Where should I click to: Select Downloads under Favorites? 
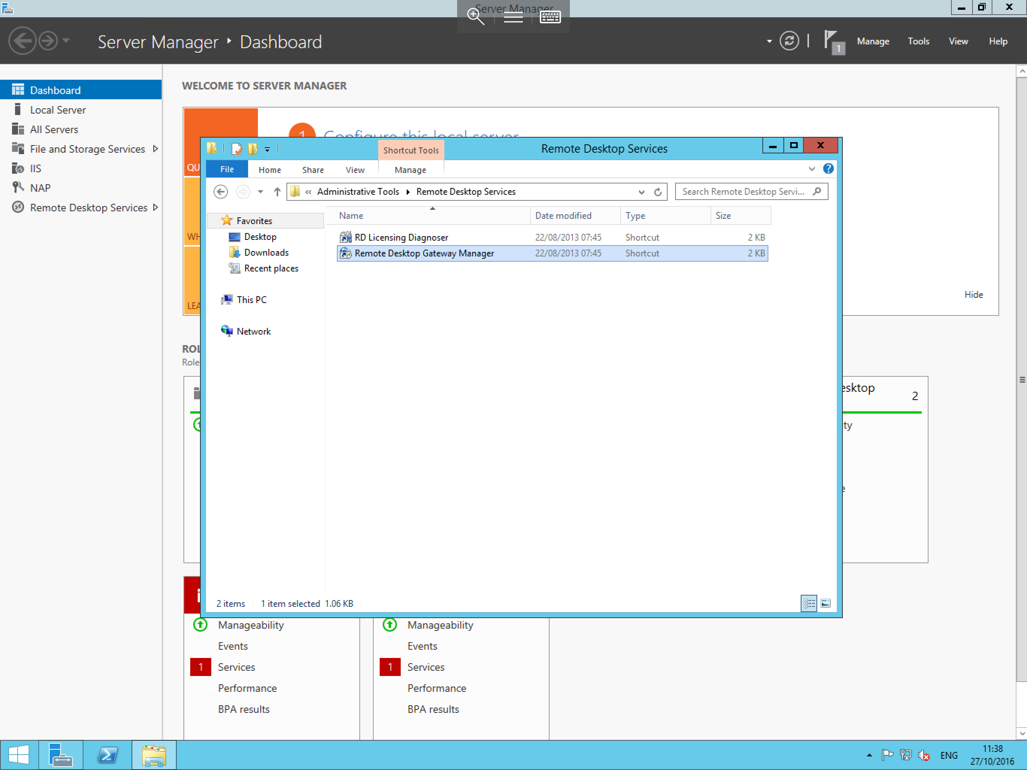(266, 252)
